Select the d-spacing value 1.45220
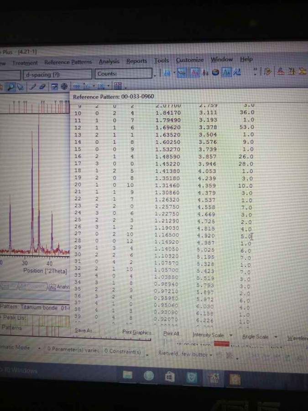The height and width of the screenshot is (411, 308). pyautogui.click(x=167, y=164)
